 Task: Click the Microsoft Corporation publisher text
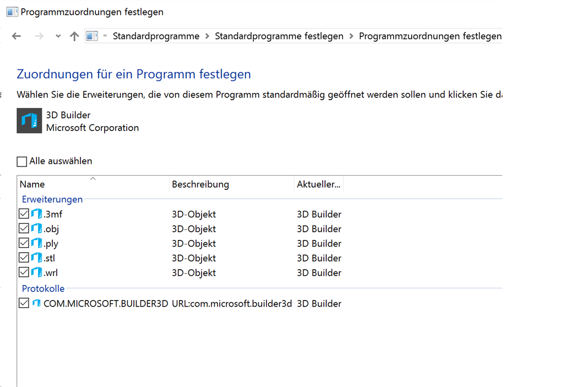[93, 128]
